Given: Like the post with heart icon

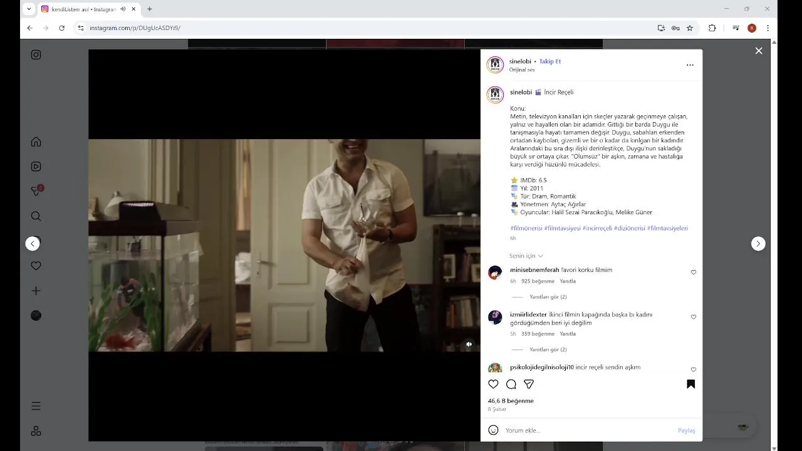Looking at the screenshot, I should click(x=493, y=384).
